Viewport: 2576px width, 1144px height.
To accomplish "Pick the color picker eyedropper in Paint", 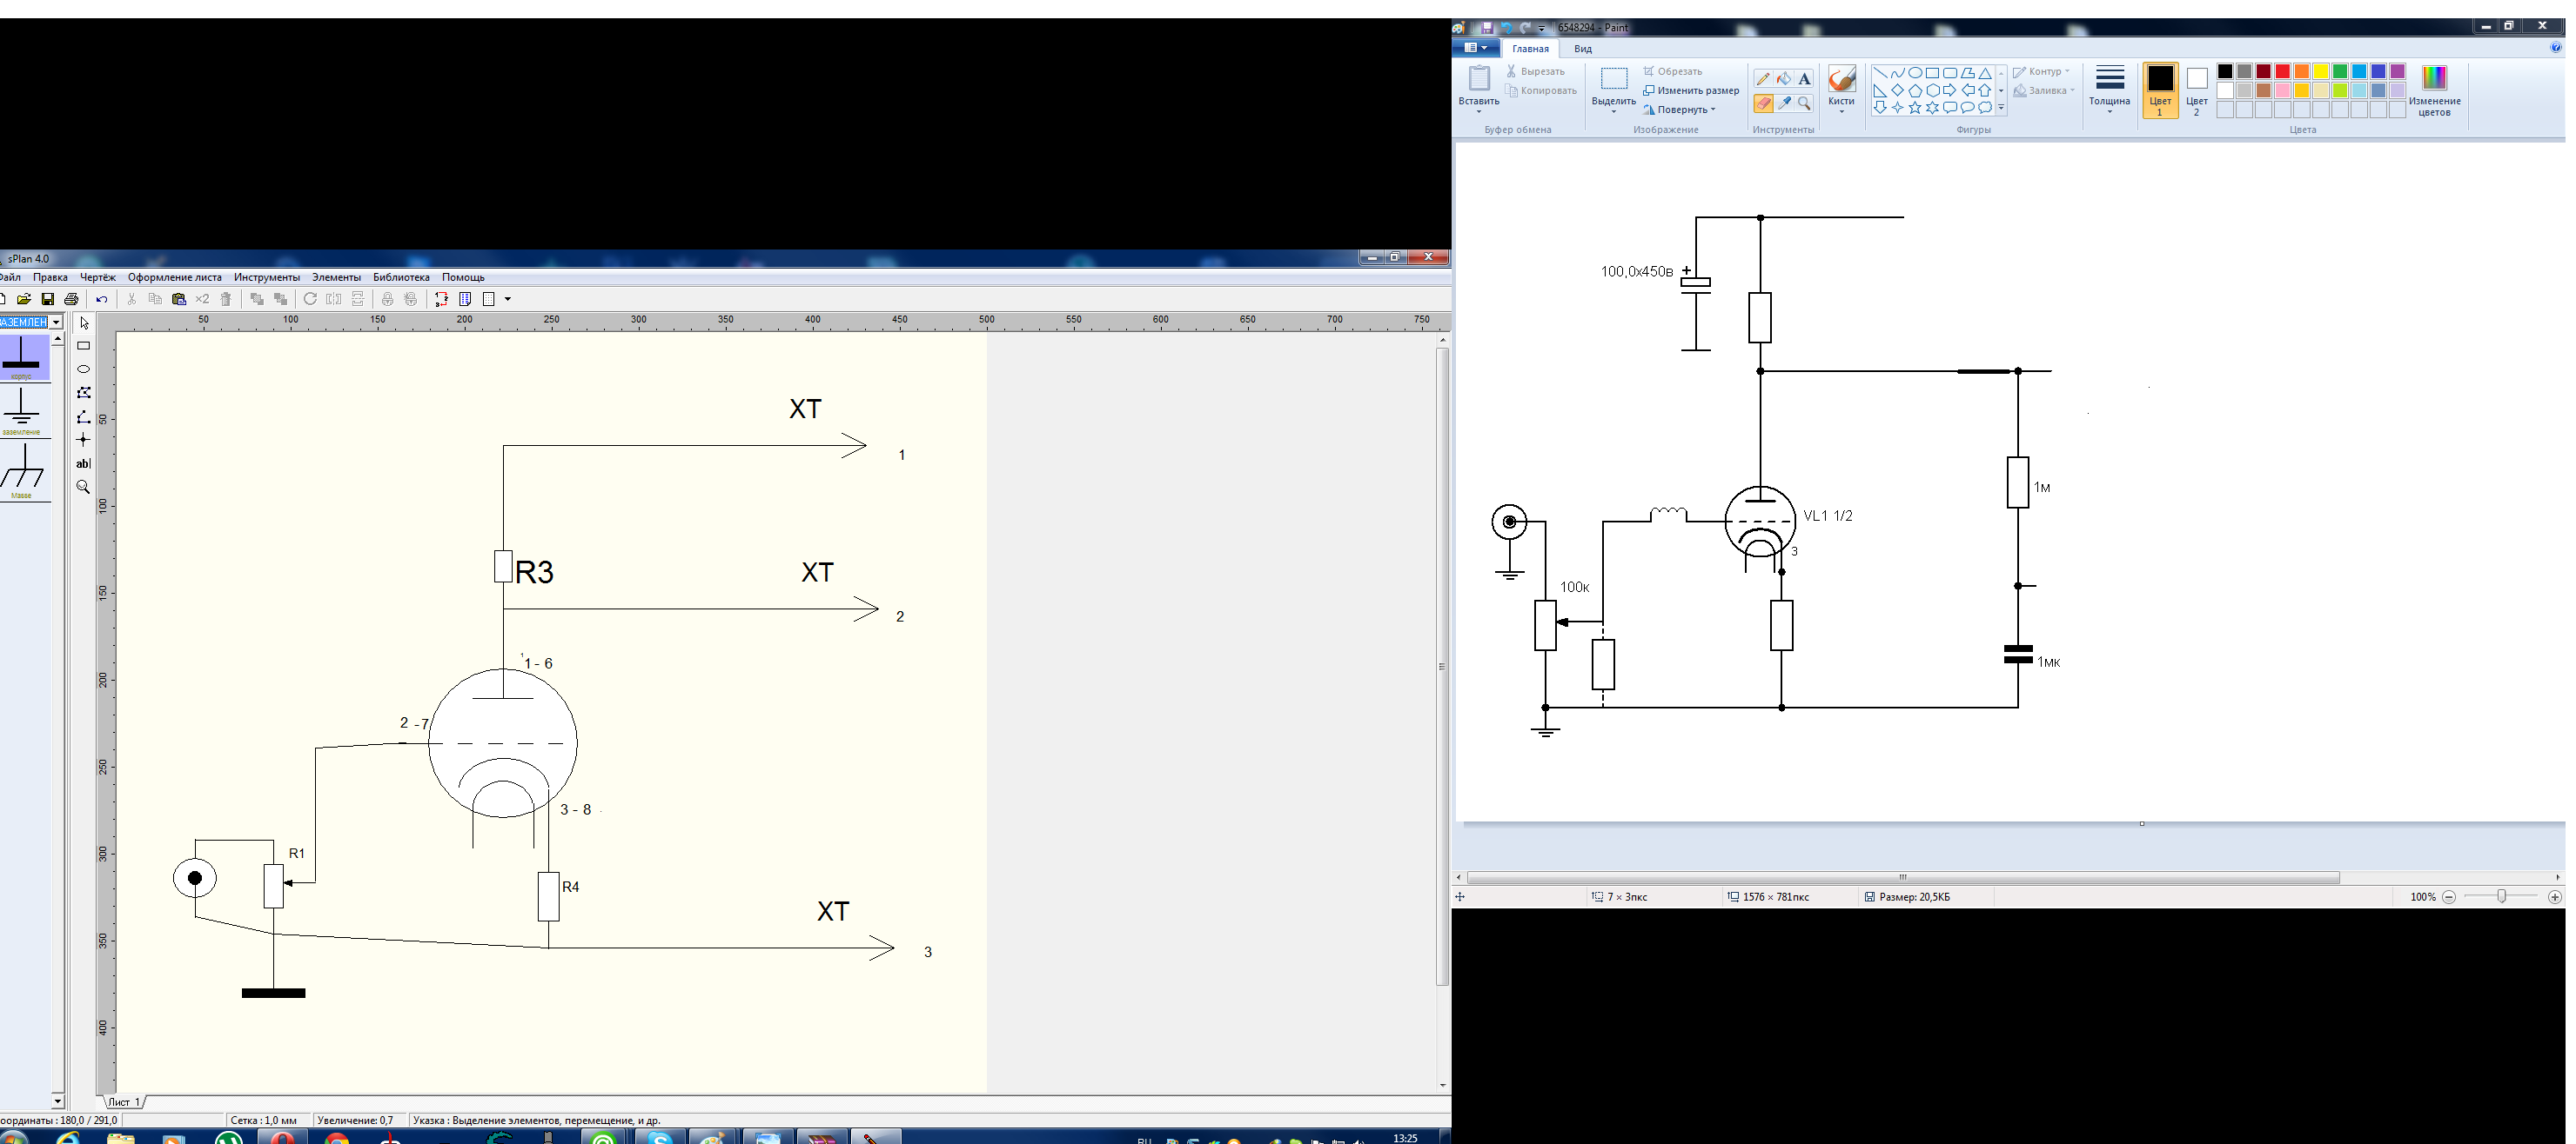I will point(1784,104).
